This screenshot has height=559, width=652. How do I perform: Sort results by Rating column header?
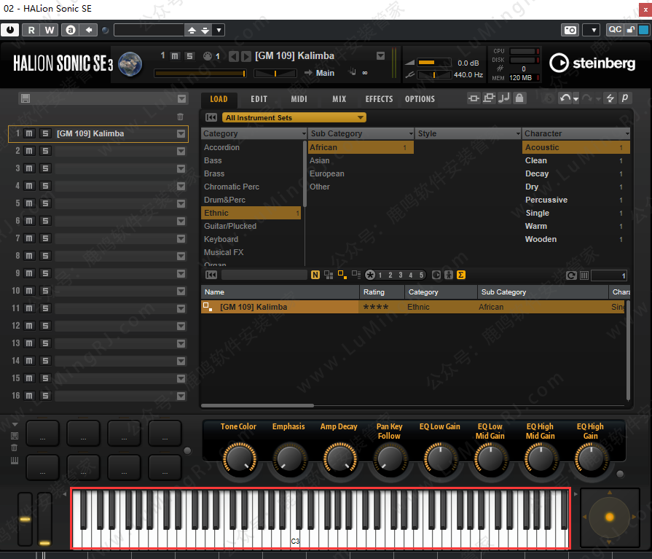point(382,292)
